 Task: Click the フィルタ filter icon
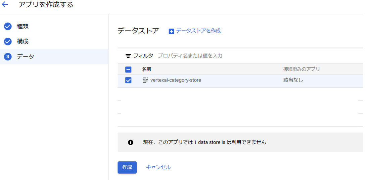tap(128, 56)
